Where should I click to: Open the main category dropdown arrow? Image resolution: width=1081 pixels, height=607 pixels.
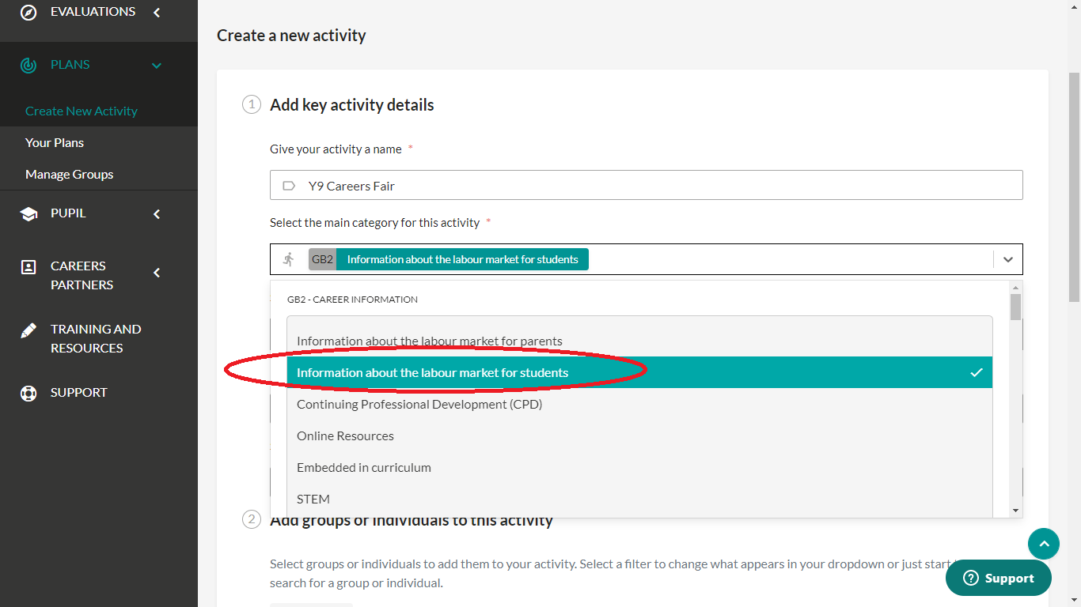coord(1007,259)
